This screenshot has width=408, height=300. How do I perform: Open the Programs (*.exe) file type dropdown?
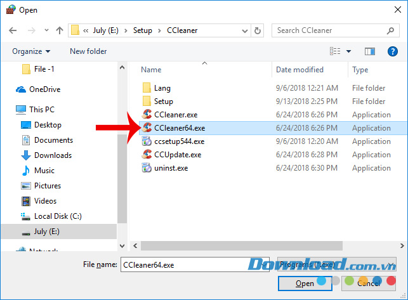point(337,264)
